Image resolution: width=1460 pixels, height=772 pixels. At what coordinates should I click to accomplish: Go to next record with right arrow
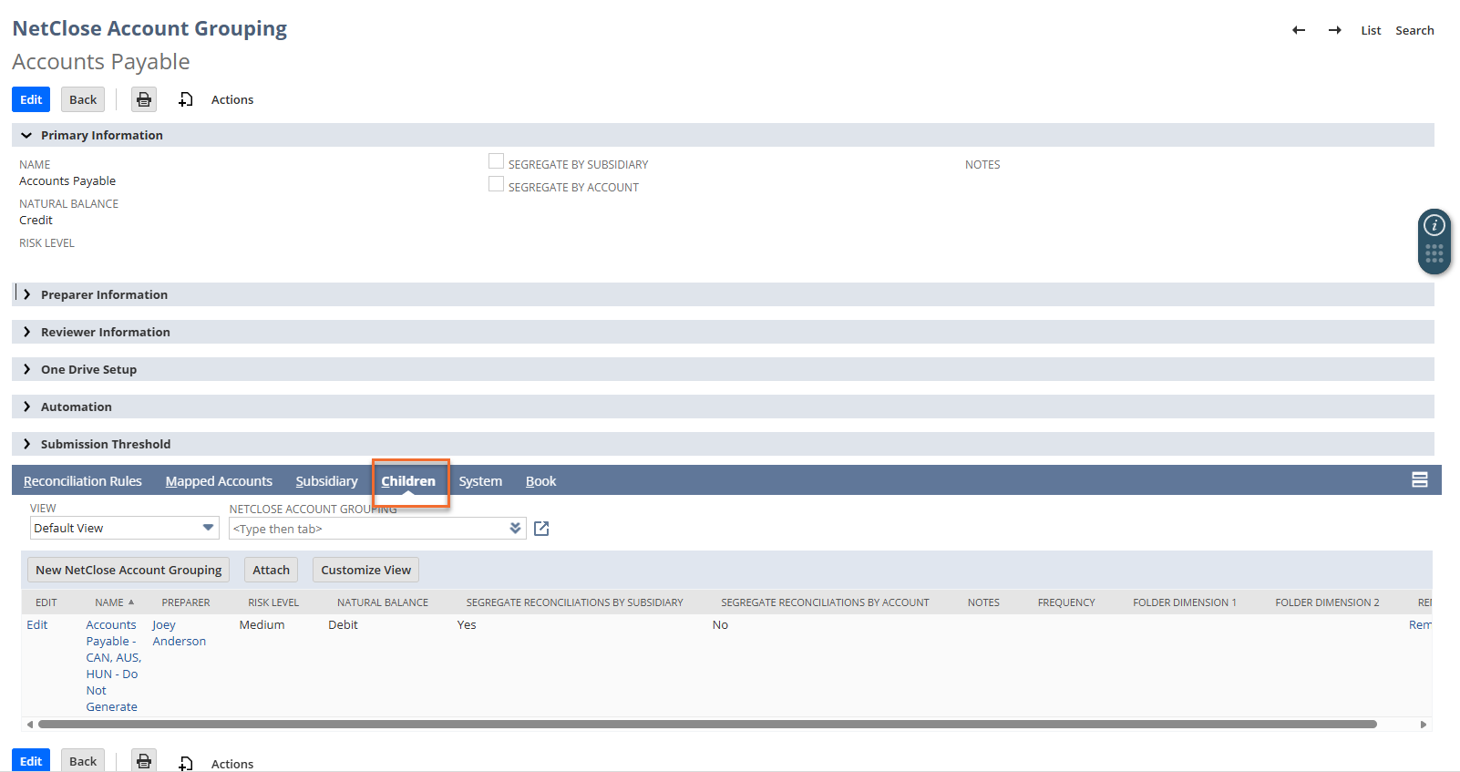[1334, 30]
